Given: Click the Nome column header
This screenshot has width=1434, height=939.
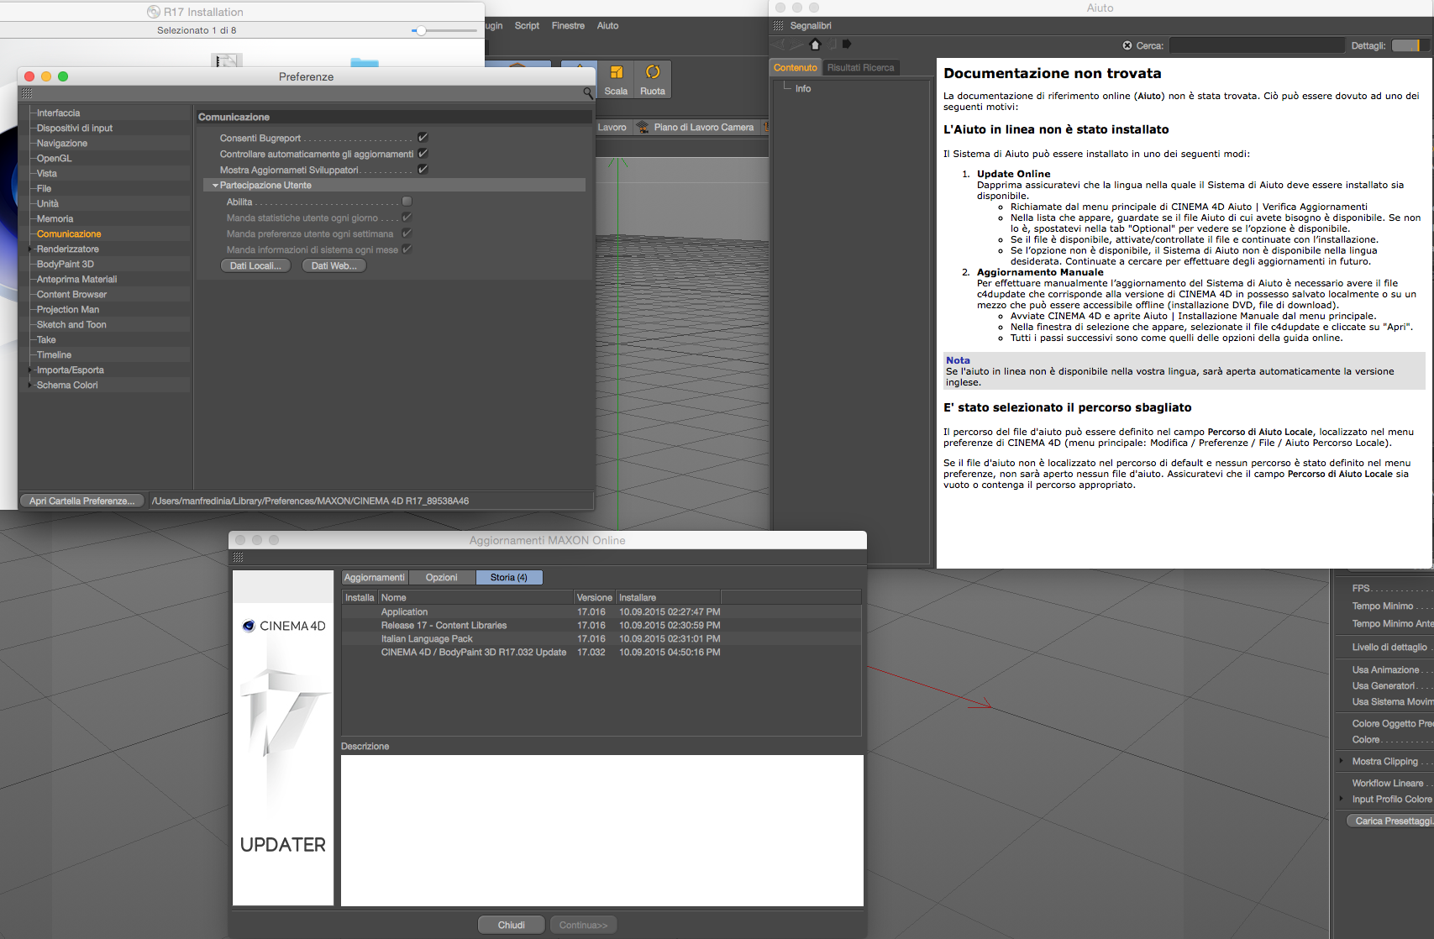Looking at the screenshot, I should pyautogui.click(x=475, y=597).
